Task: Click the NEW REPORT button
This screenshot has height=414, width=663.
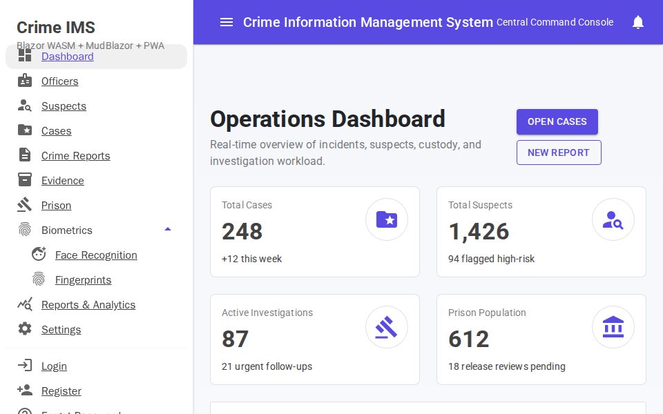Action: point(559,152)
